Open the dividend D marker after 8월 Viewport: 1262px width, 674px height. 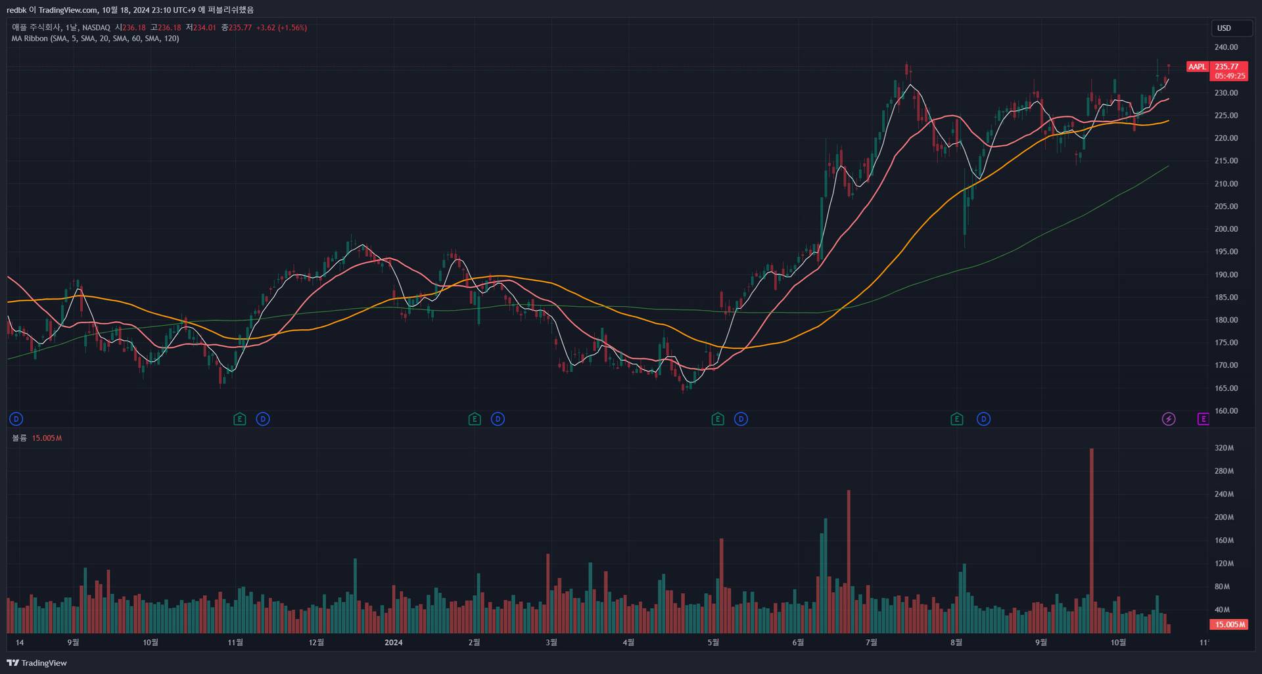pos(983,419)
